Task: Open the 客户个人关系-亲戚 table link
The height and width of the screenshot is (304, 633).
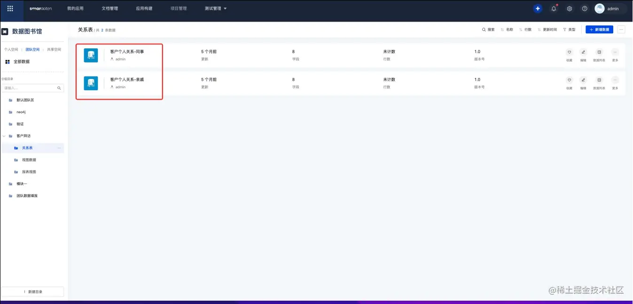Action: (127, 79)
